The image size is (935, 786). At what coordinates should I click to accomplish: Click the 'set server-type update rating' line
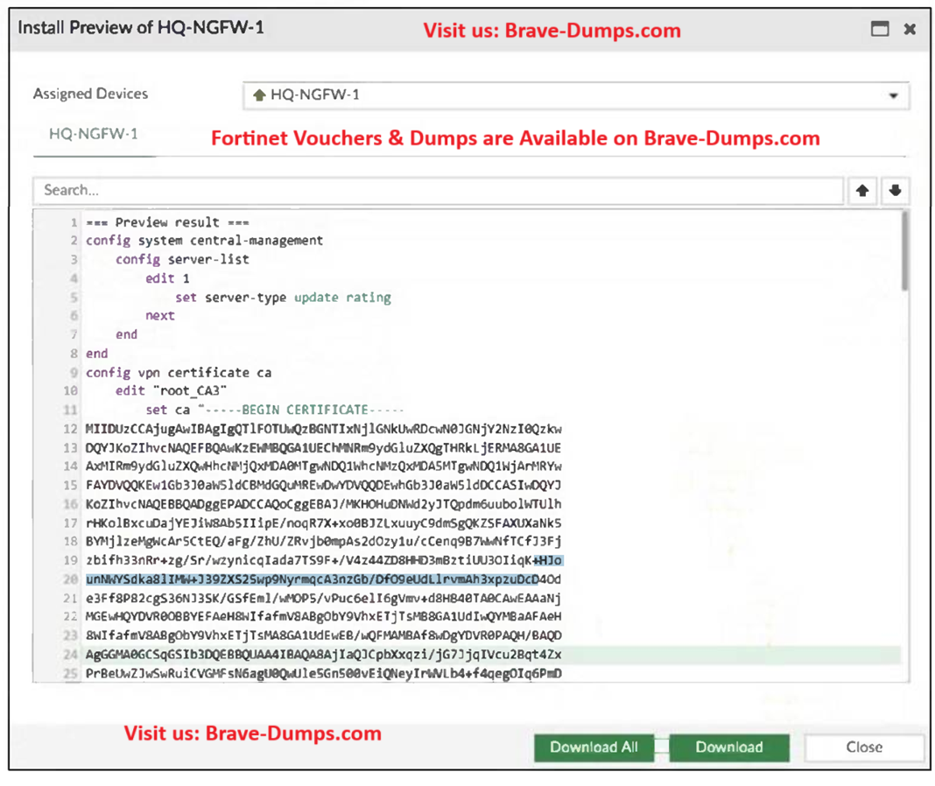[x=283, y=298]
